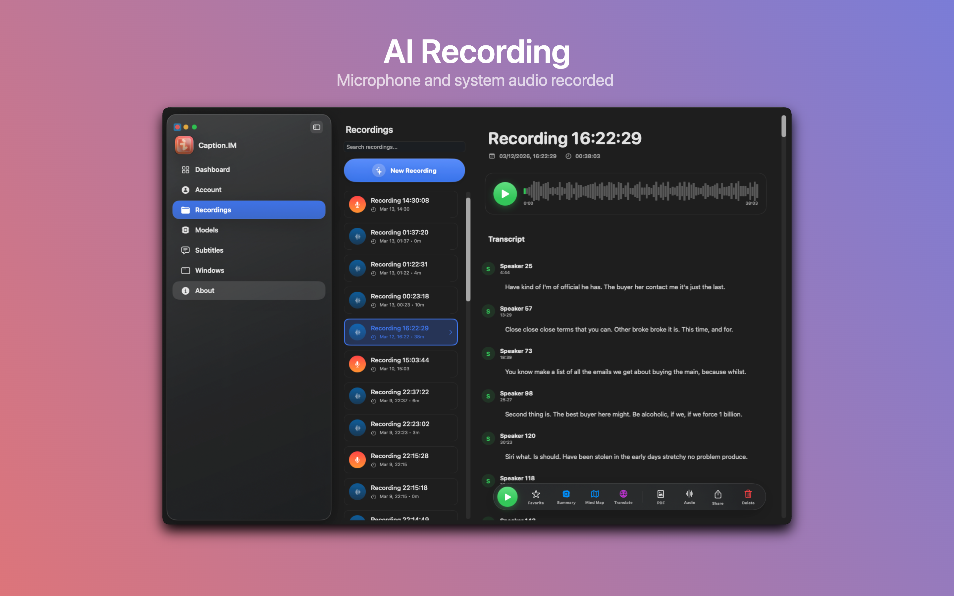
Task: Select the Recordings section in the sidebar
Action: [213, 210]
